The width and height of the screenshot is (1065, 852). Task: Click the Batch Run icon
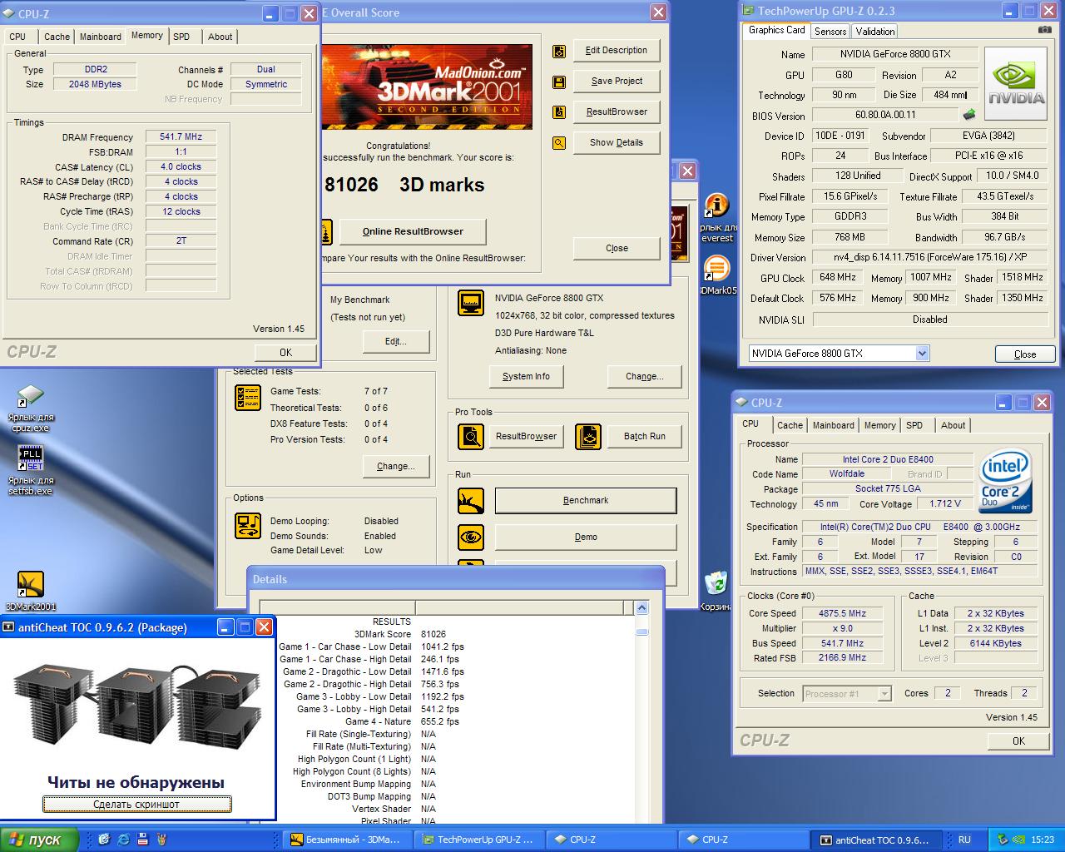(588, 436)
